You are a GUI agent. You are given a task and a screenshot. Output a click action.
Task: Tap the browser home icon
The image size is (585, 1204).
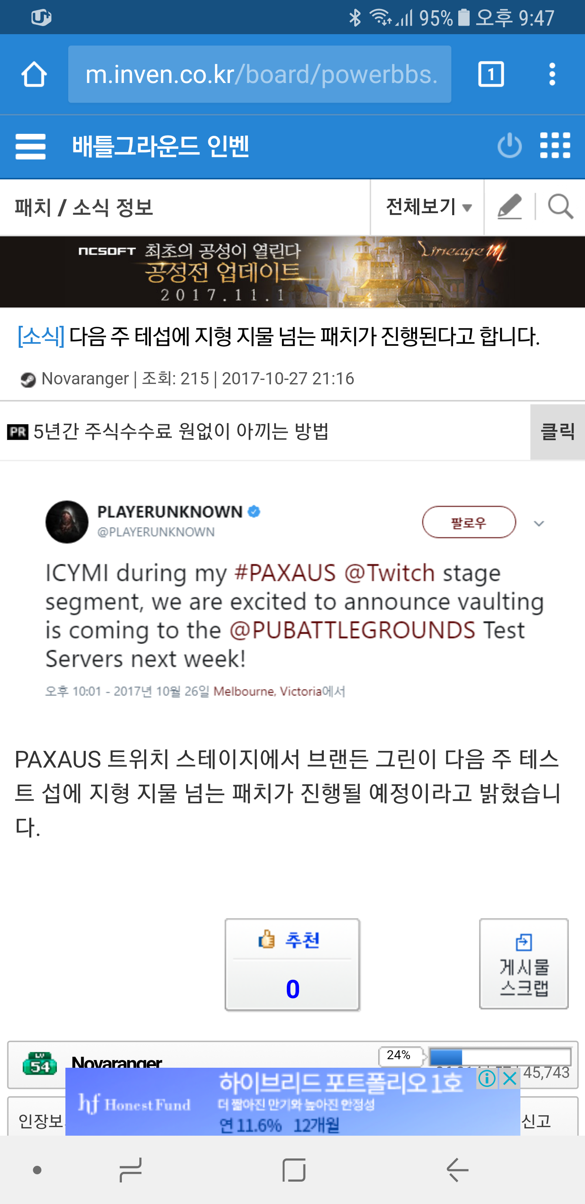coord(34,74)
